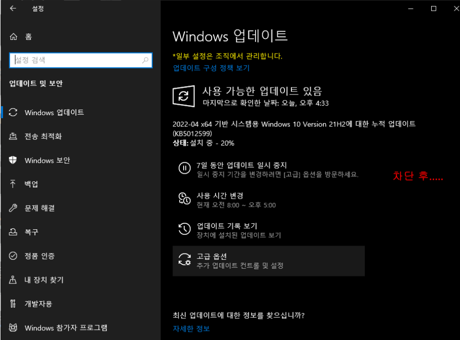Minimize the 설정 window
This screenshot has width=460, height=340.
pos(411,9)
